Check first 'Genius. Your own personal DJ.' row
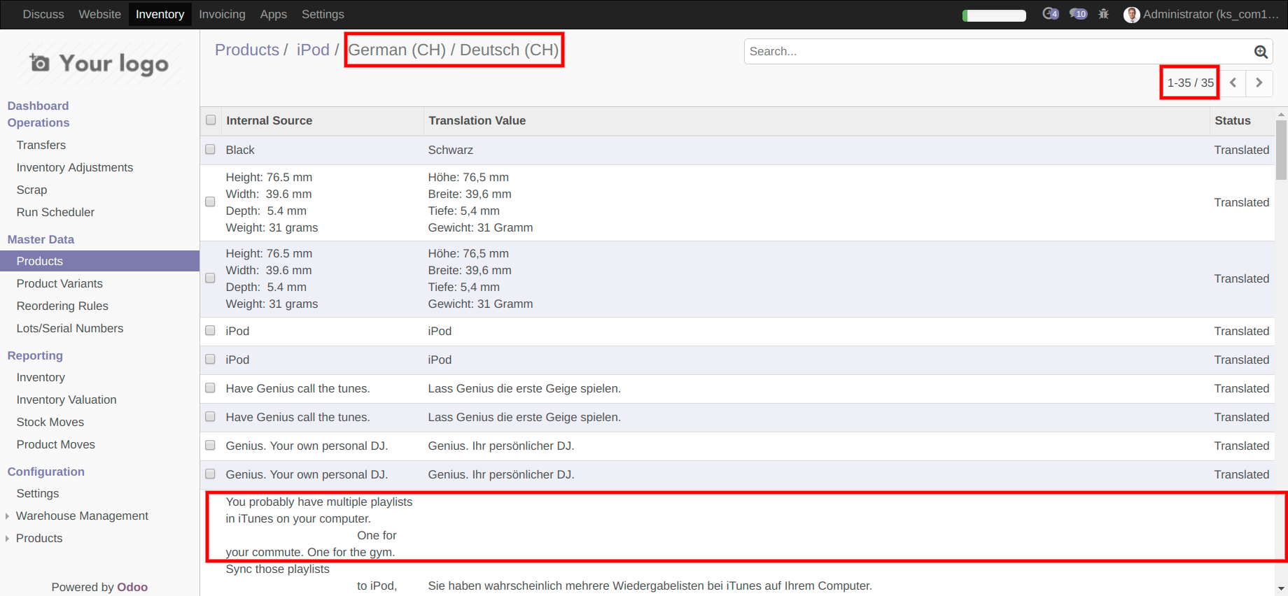The image size is (1288, 596). 210,445
